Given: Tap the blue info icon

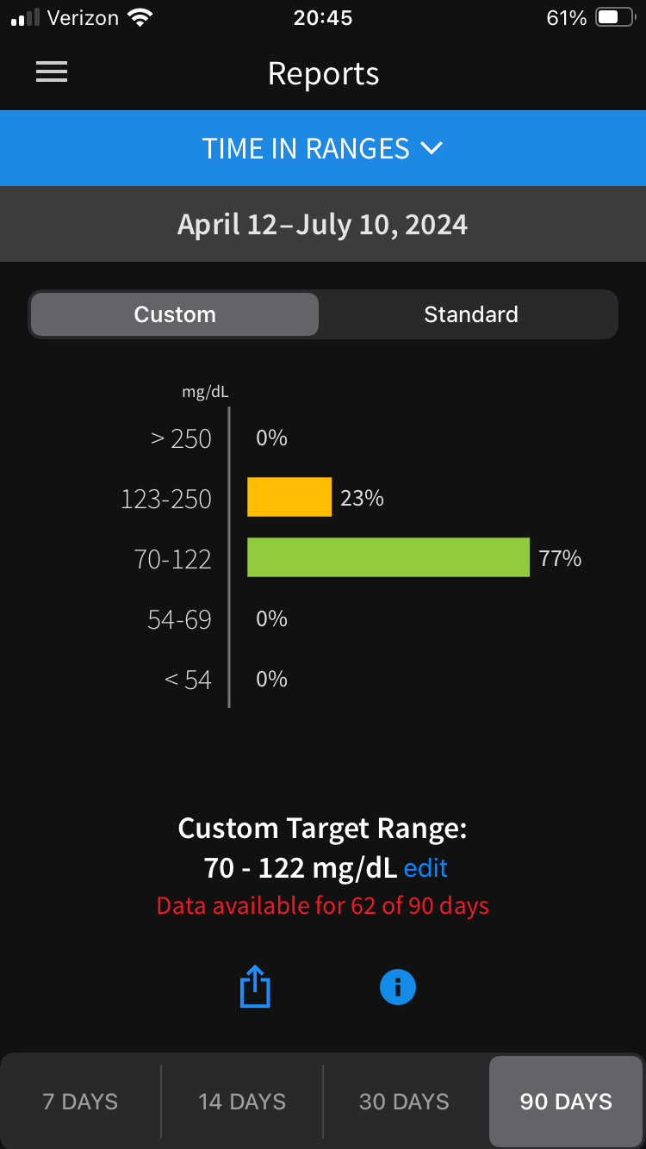Looking at the screenshot, I should pos(398,987).
